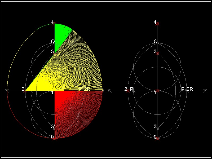The height and width of the screenshot is (159, 212).
Task: Click the red marker at point 0, right diagram
Action: tap(157, 138)
